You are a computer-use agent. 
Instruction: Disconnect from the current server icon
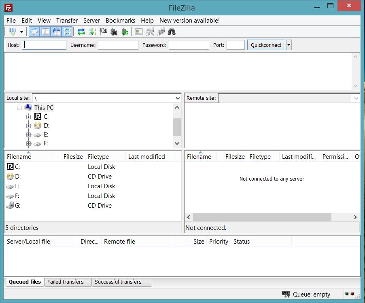pos(114,32)
